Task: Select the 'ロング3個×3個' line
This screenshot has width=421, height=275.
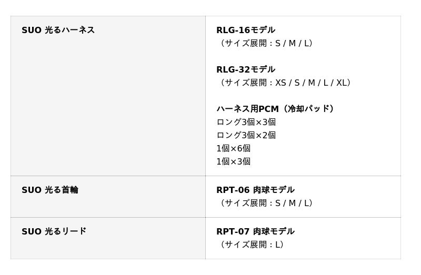Action: click(246, 122)
